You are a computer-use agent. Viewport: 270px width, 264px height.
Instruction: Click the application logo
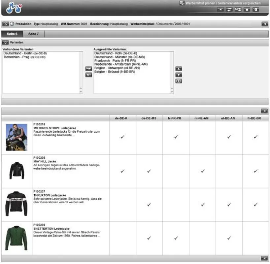(14, 8)
